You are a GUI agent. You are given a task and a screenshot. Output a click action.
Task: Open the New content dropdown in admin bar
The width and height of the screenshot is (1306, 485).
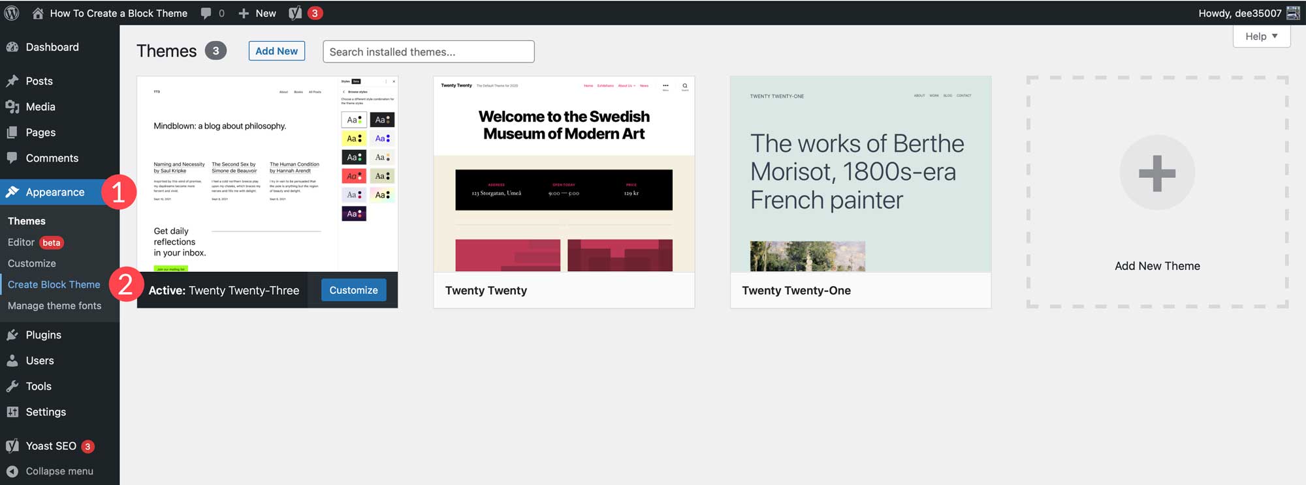pyautogui.click(x=258, y=13)
